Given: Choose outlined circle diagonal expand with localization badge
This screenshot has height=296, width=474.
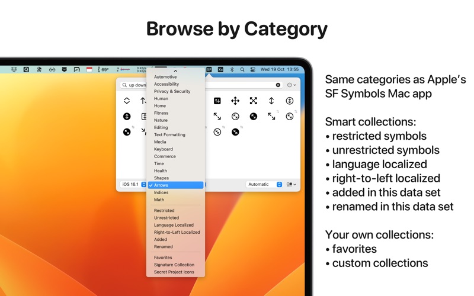Looking at the screenshot, I should coord(290,116).
